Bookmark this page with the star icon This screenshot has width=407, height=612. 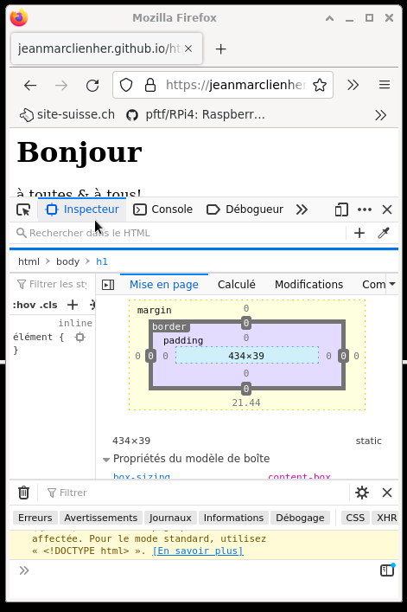point(320,85)
